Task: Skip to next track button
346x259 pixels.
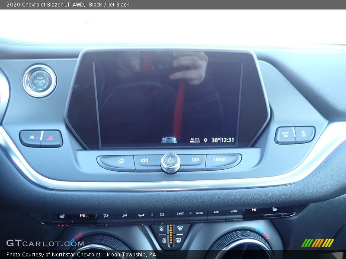Action: [x=195, y=161]
